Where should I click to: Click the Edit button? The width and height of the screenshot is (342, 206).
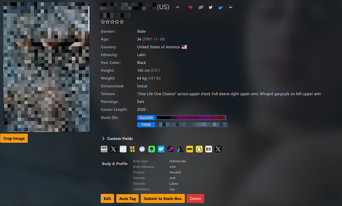(x=107, y=198)
